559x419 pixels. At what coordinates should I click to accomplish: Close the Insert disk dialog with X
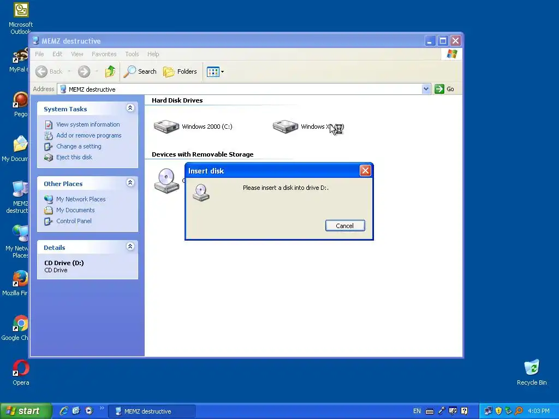(365, 171)
